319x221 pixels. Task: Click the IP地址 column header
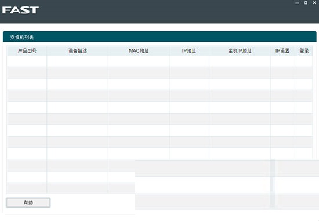[x=189, y=51]
